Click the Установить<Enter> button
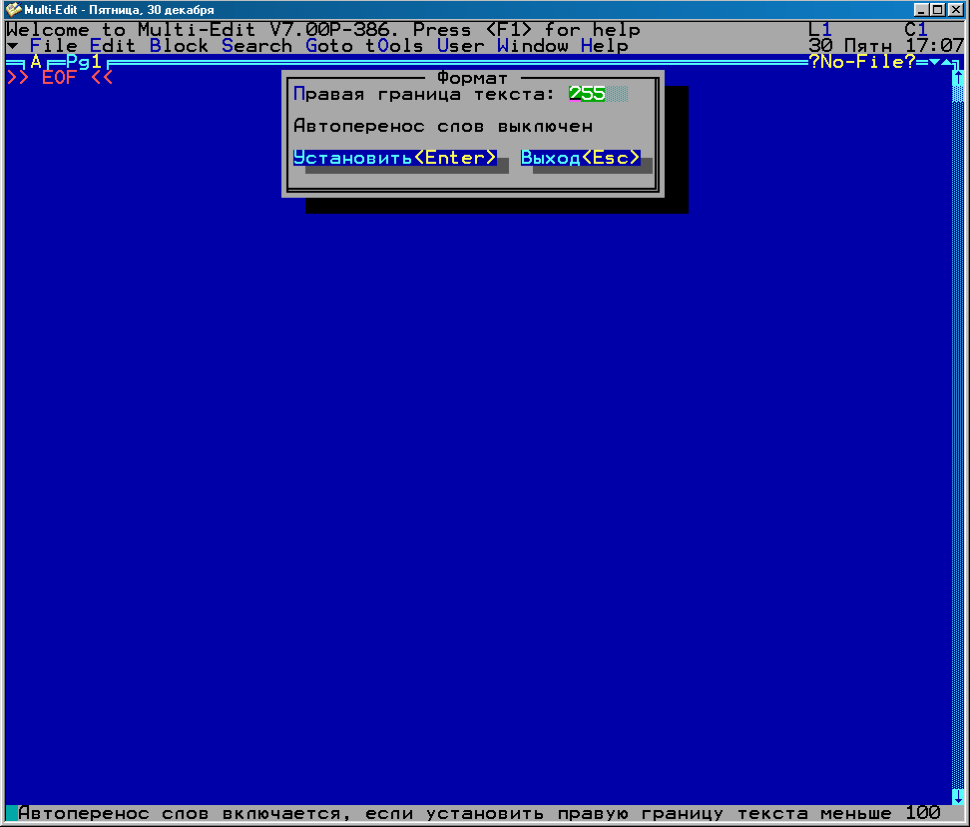The image size is (970, 827). pos(394,157)
